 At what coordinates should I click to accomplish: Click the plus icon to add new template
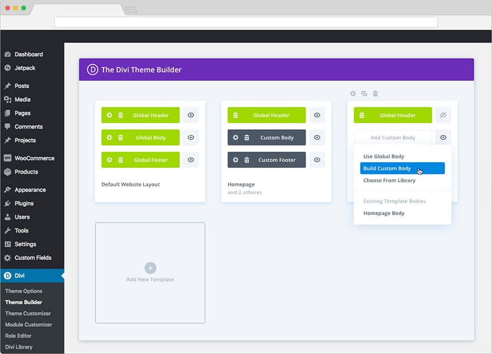click(150, 268)
